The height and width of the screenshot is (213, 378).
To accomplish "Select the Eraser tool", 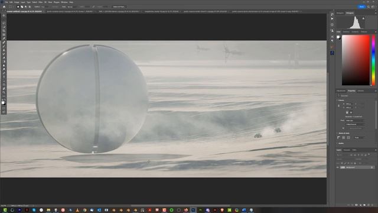I will coord(4,58).
